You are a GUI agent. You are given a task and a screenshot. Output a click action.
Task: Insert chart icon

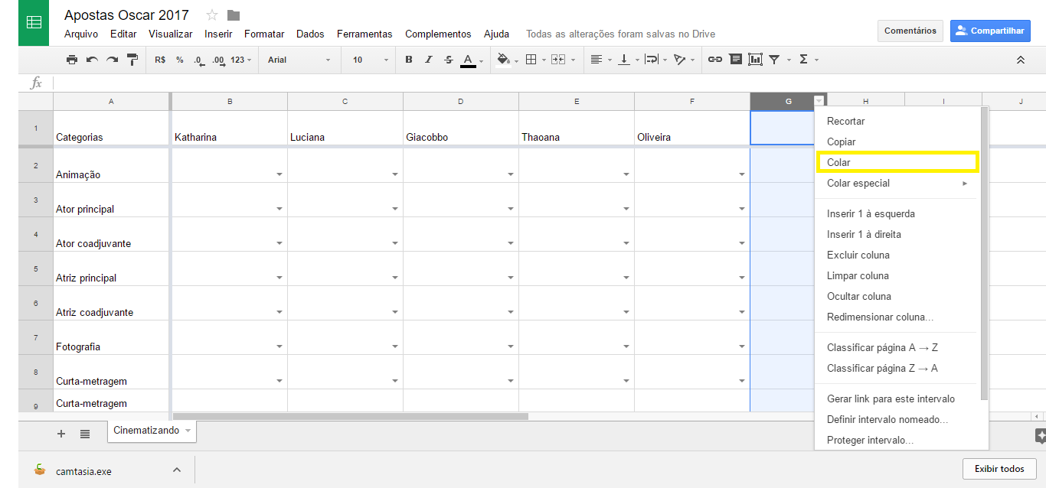[755, 60]
